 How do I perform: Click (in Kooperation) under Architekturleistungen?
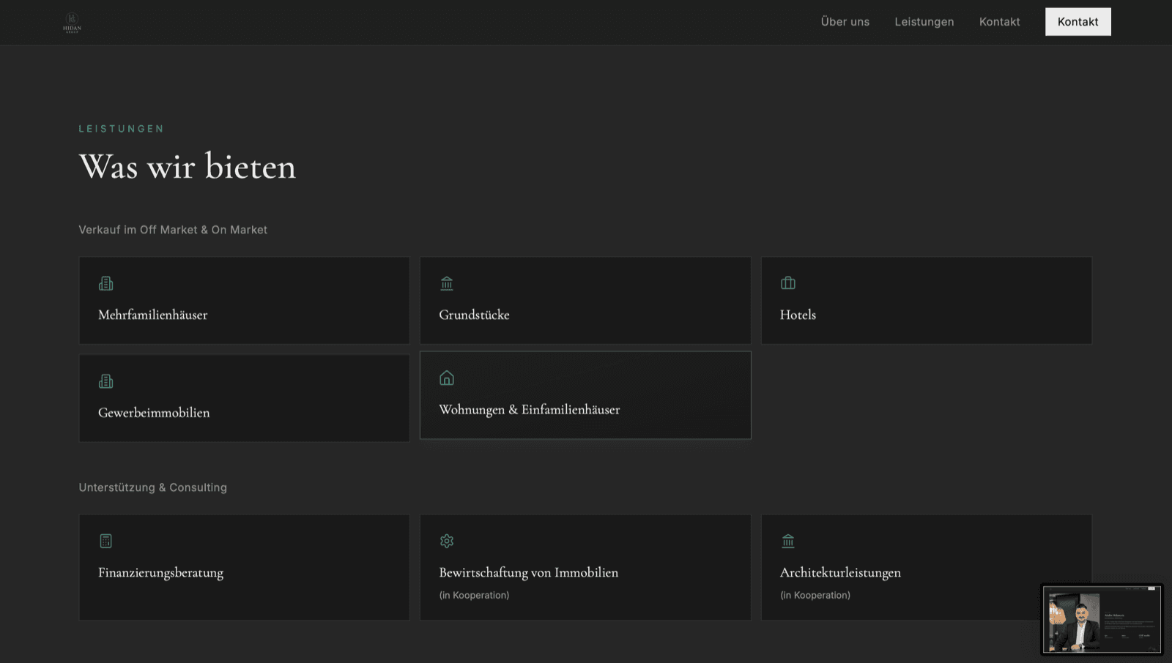pyautogui.click(x=815, y=595)
